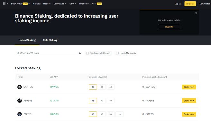The image size is (211, 122).
Task: Click the search magnifier icon
Action: coord(80,53)
